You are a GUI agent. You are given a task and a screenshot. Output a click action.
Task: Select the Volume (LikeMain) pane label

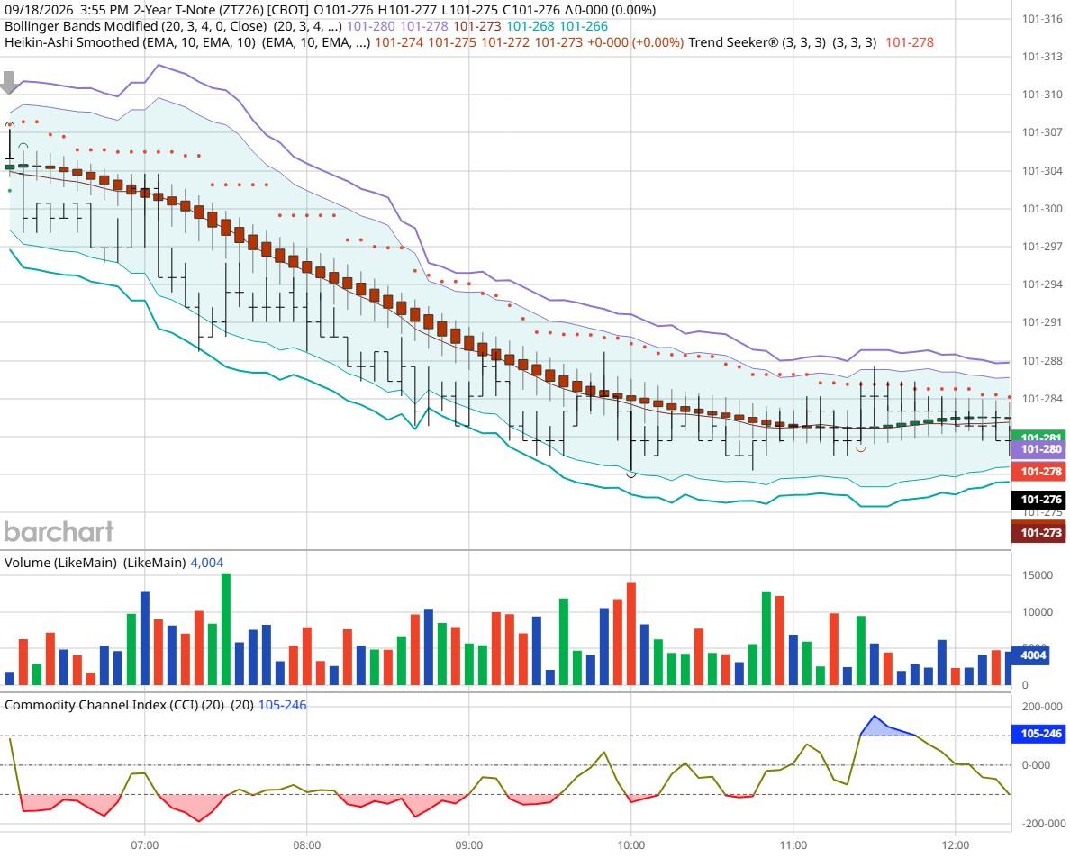coord(60,563)
